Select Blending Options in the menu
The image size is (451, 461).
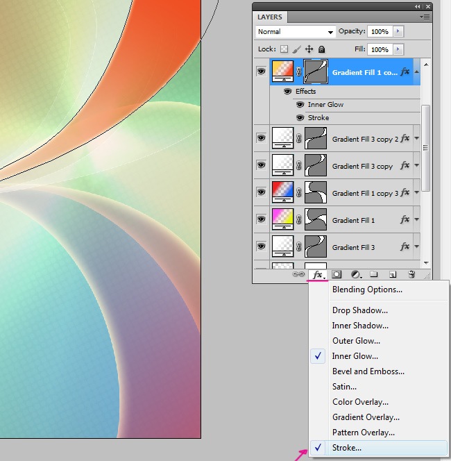coord(367,290)
